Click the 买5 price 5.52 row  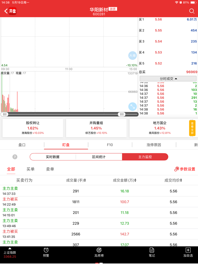[168, 63]
